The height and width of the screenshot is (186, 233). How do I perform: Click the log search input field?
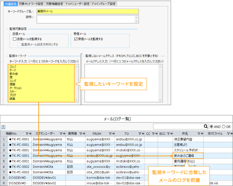click(178, 127)
